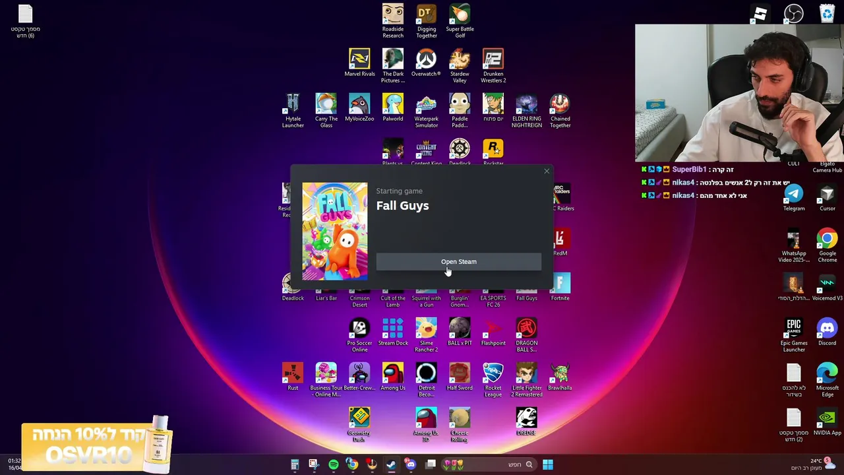Select Better-Crew desktop icon
This screenshot has height=475, width=844.
tap(359, 377)
